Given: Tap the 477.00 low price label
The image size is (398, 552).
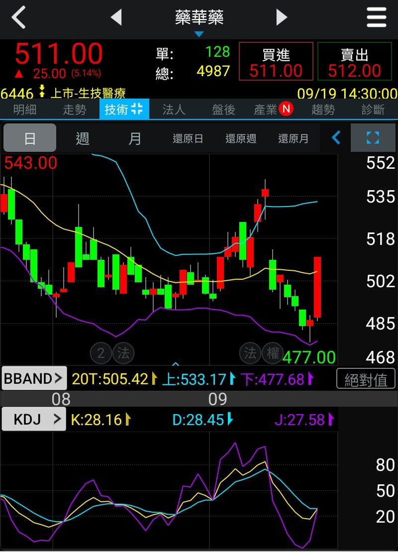Looking at the screenshot, I should (x=309, y=357).
